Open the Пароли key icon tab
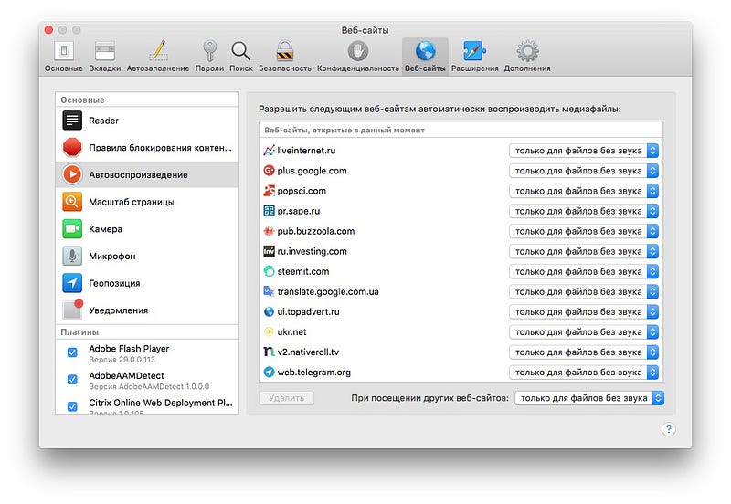Screen dimensions: 731x504 point(209,57)
